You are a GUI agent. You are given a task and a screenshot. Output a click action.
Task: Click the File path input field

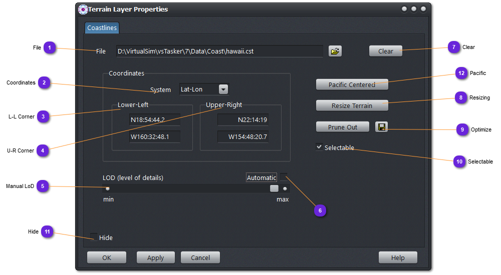pyautogui.click(x=219, y=51)
